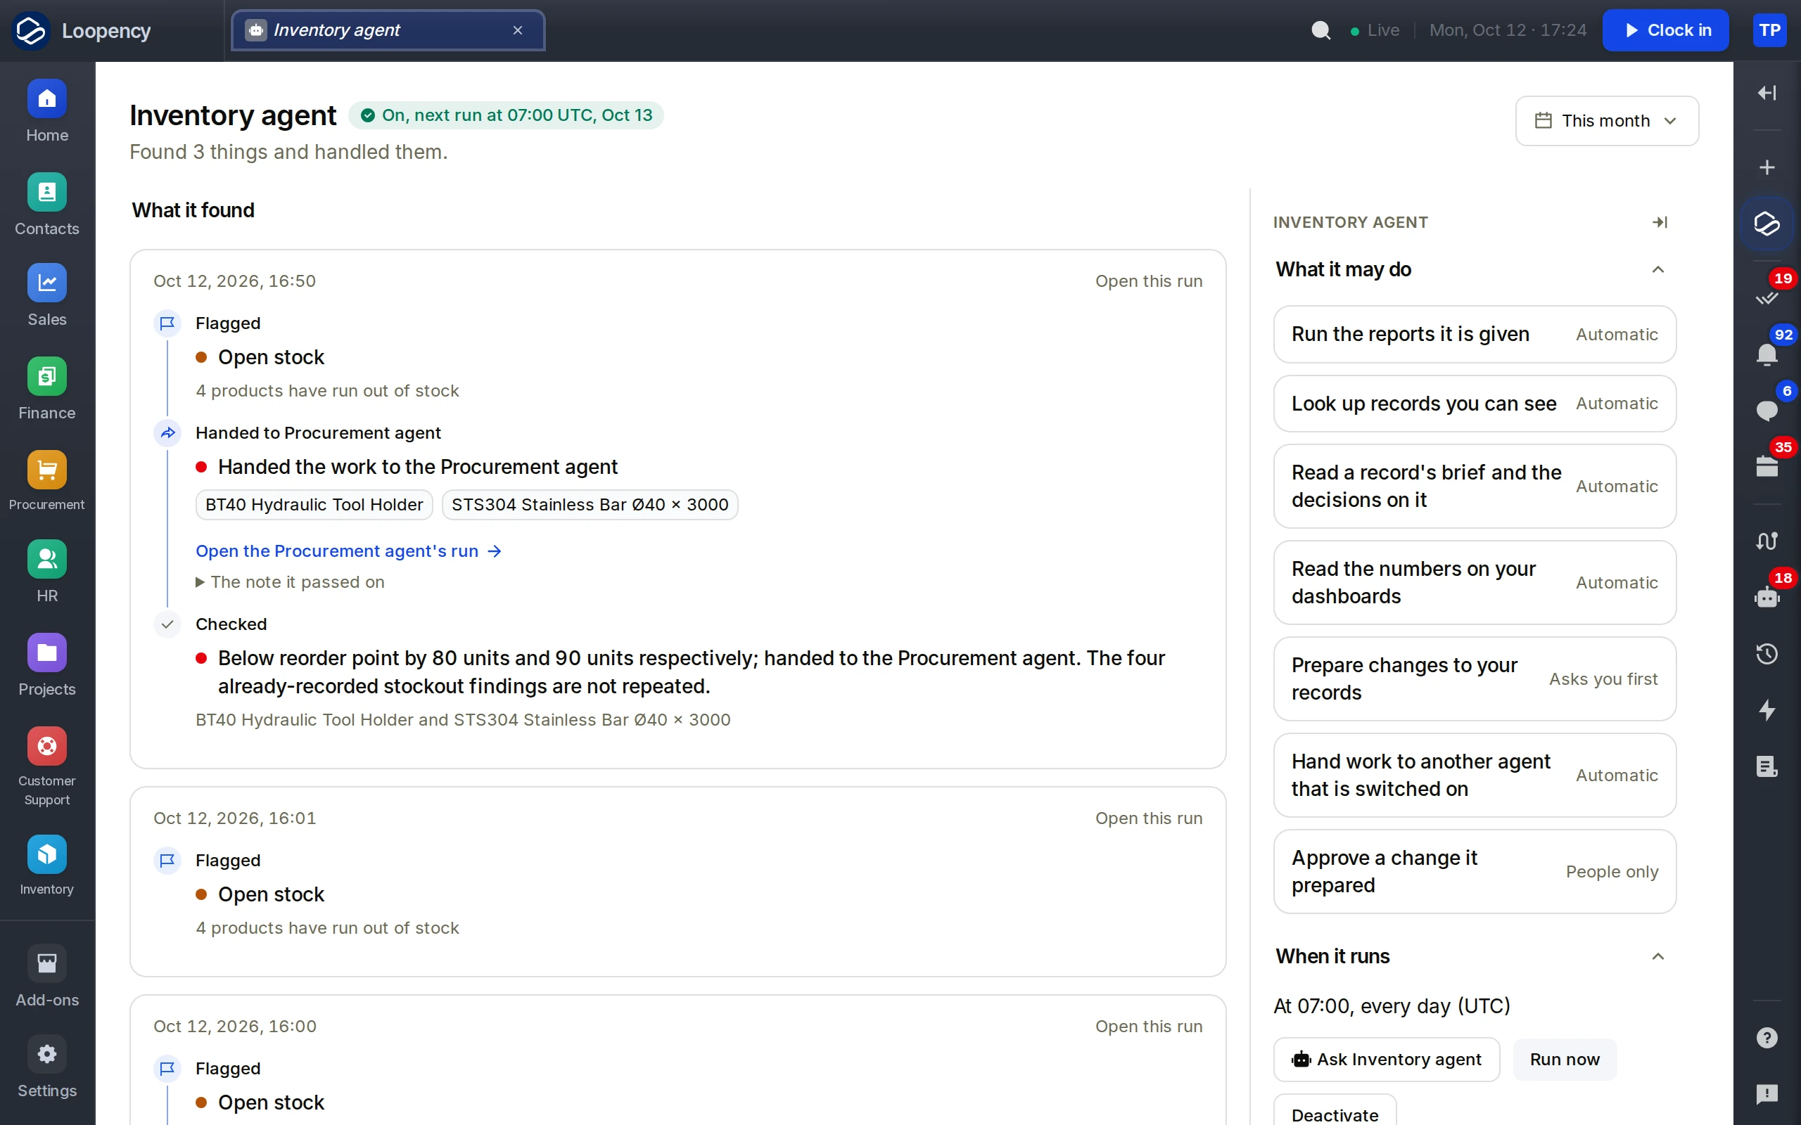
Task: Open the Add-ons store
Action: click(x=47, y=977)
